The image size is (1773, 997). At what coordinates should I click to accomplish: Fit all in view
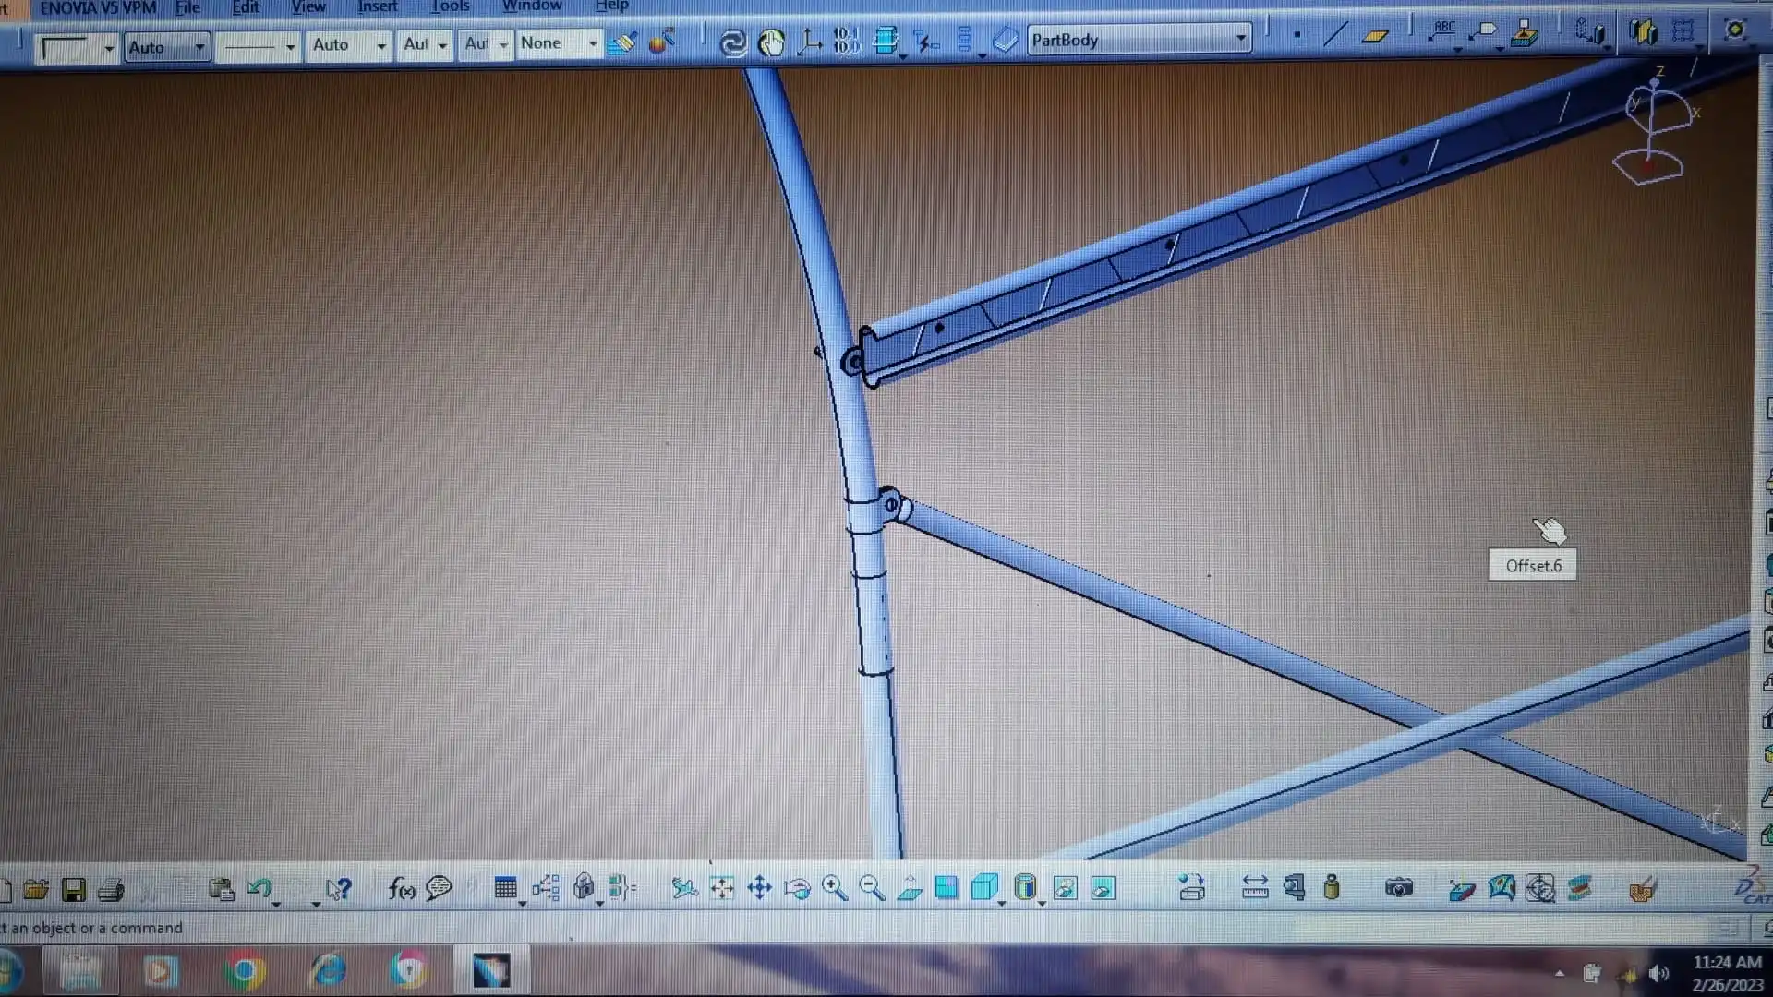[x=722, y=888]
